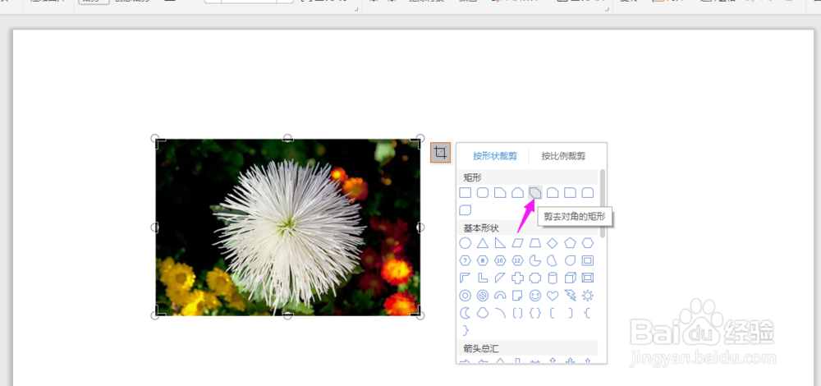The height and width of the screenshot is (386, 821).
Task: Select the isosceles triangle shape
Action: pyautogui.click(x=483, y=243)
